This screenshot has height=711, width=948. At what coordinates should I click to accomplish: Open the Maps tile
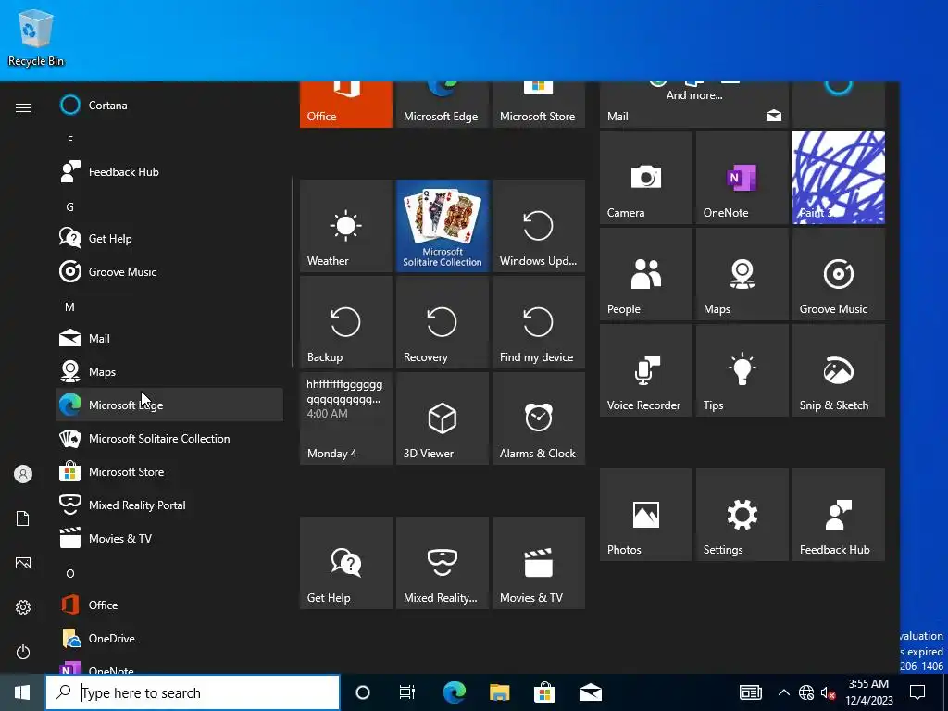742,274
